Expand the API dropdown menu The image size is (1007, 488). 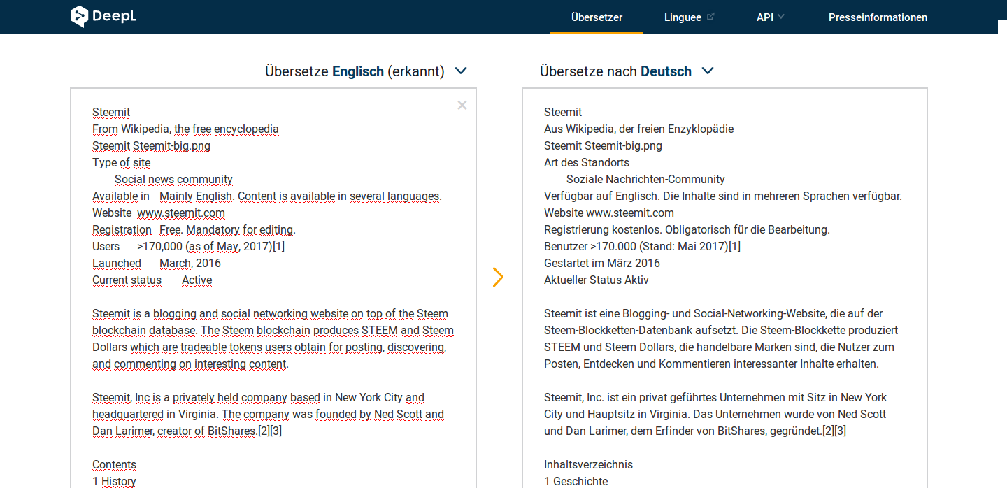[771, 17]
